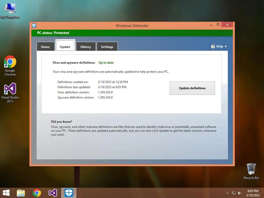This screenshot has height=198, width=264.
Task: Switch to the Home tab
Action: coord(45,46)
